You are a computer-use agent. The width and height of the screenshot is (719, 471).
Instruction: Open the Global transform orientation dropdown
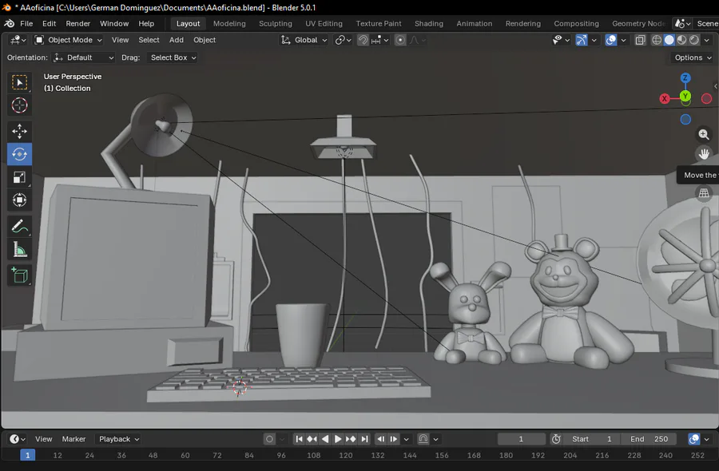click(304, 40)
